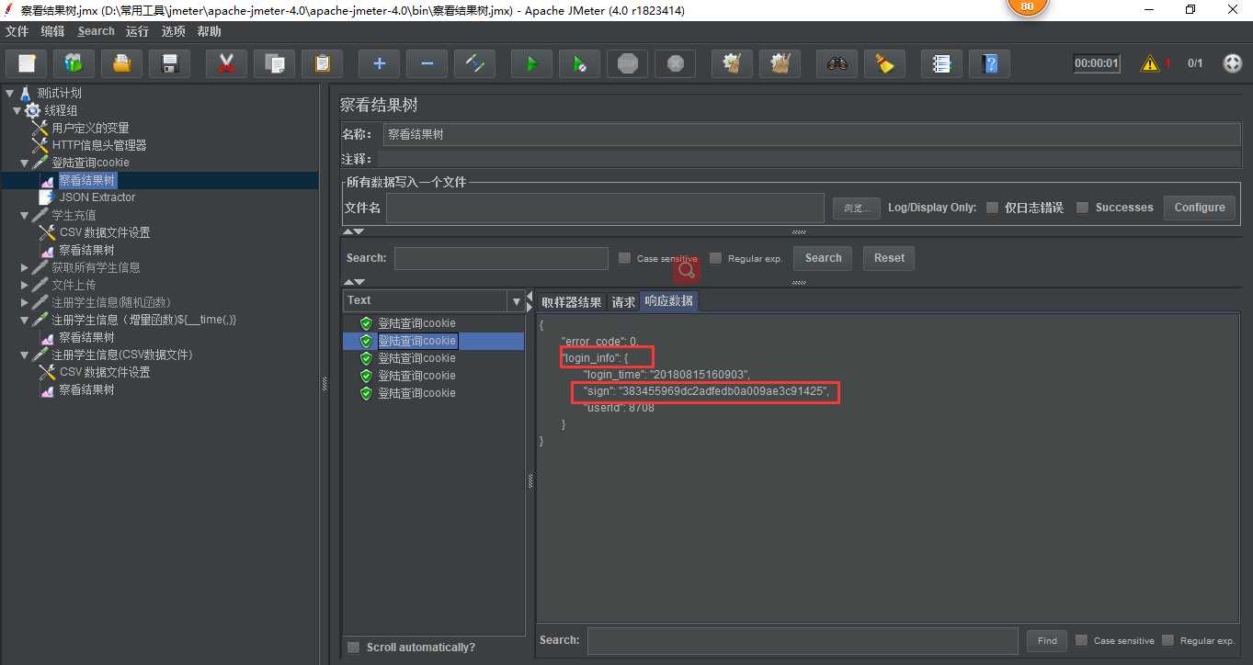Collapse the 测试计划 root node
This screenshot has height=665, width=1253.
pyautogui.click(x=9, y=93)
